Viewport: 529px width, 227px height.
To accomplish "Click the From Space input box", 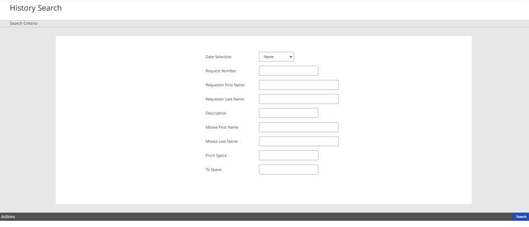I will [x=288, y=156].
